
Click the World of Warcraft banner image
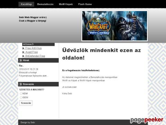114,26
